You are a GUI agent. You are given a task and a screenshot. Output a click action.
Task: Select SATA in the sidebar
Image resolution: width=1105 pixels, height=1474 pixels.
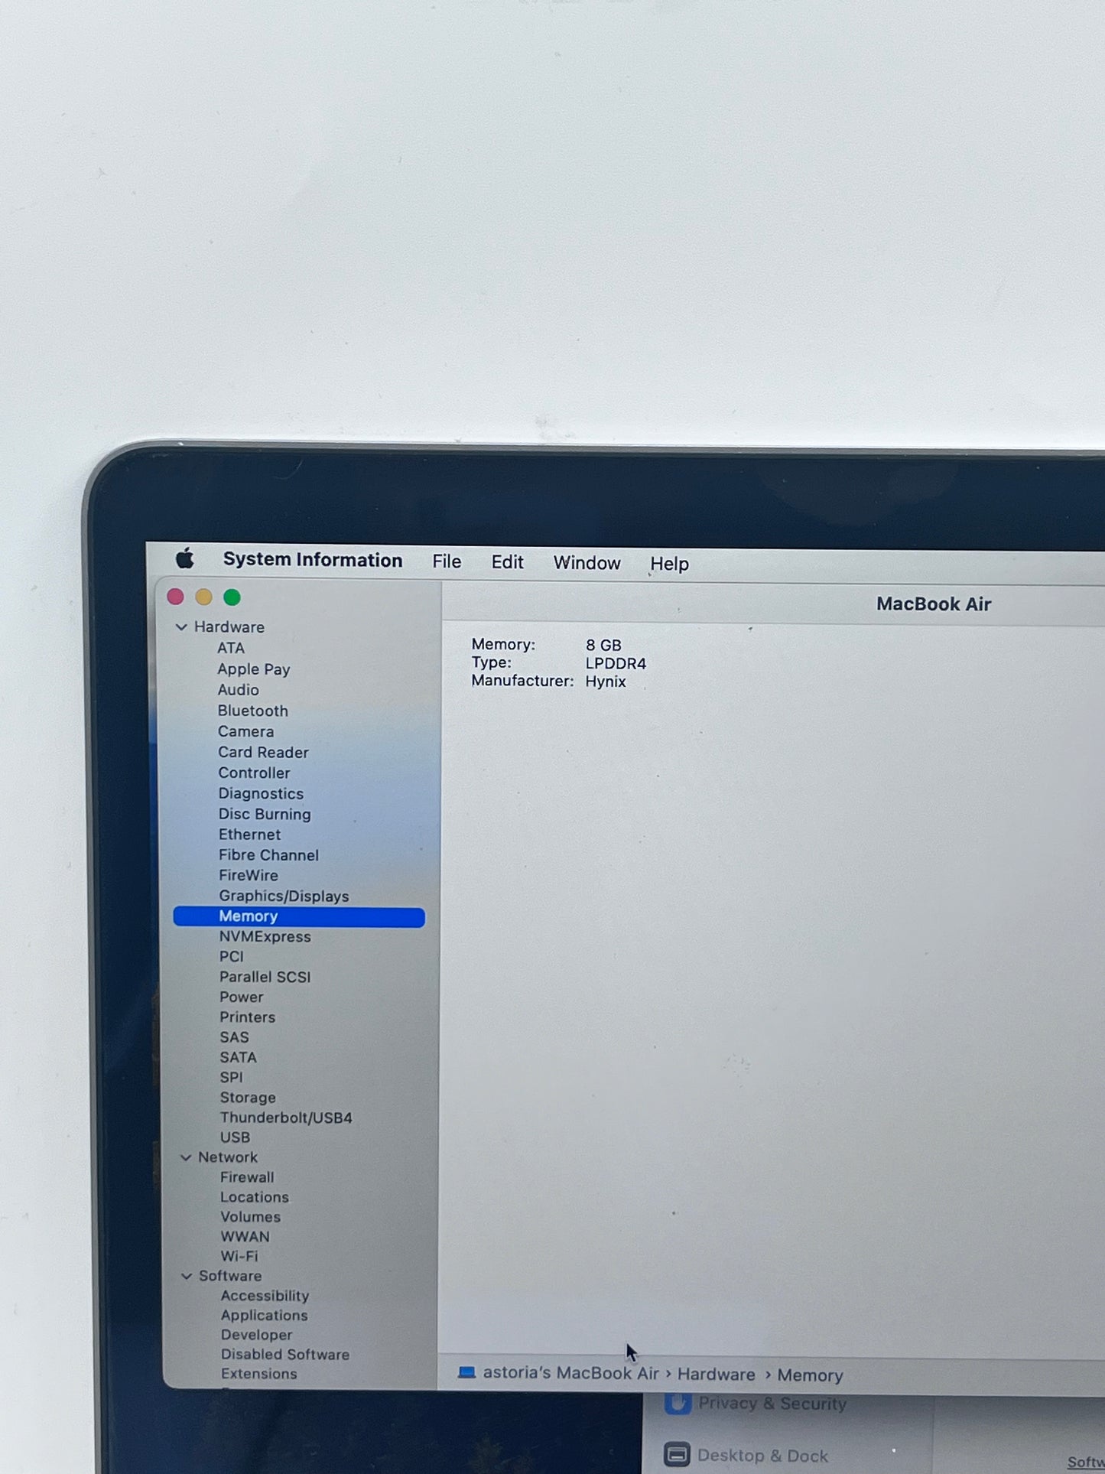(239, 1057)
